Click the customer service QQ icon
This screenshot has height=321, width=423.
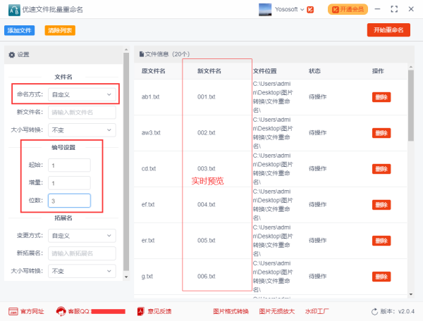[x=61, y=311]
